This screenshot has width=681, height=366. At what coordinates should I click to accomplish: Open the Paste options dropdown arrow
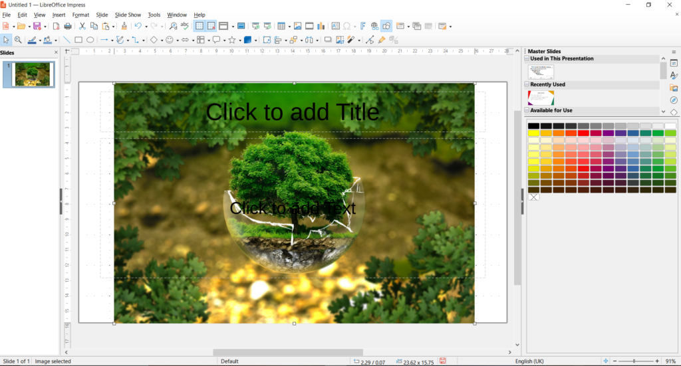click(114, 27)
